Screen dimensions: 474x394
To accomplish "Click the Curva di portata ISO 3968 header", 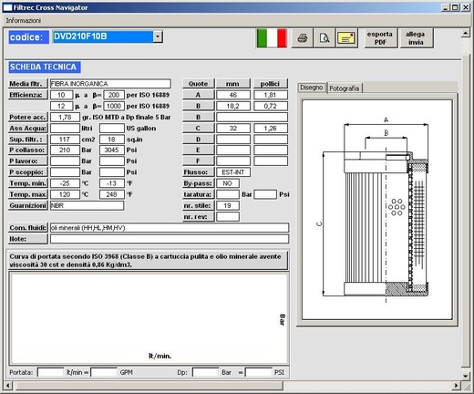I will 148,260.
